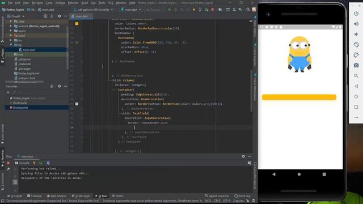Open Project panel settings gear
Viewport: 363px width, 204px height.
(x=60, y=16)
